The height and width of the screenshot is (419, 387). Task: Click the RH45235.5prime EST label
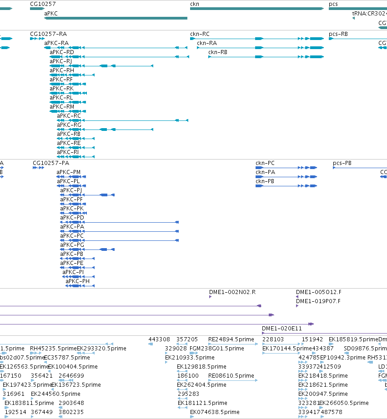[x=53, y=349]
